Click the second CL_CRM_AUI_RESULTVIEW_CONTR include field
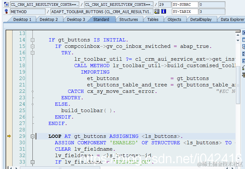Image resolution: width=245 pixels, height=169 pixels. [119, 4]
